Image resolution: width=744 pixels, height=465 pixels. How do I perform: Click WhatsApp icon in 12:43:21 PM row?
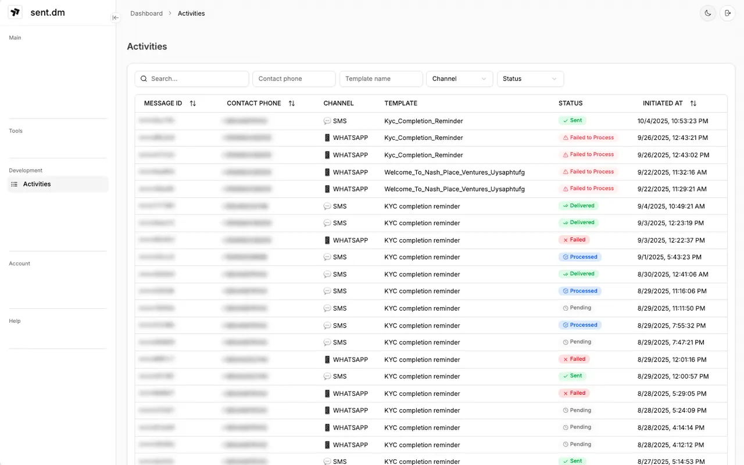(327, 138)
